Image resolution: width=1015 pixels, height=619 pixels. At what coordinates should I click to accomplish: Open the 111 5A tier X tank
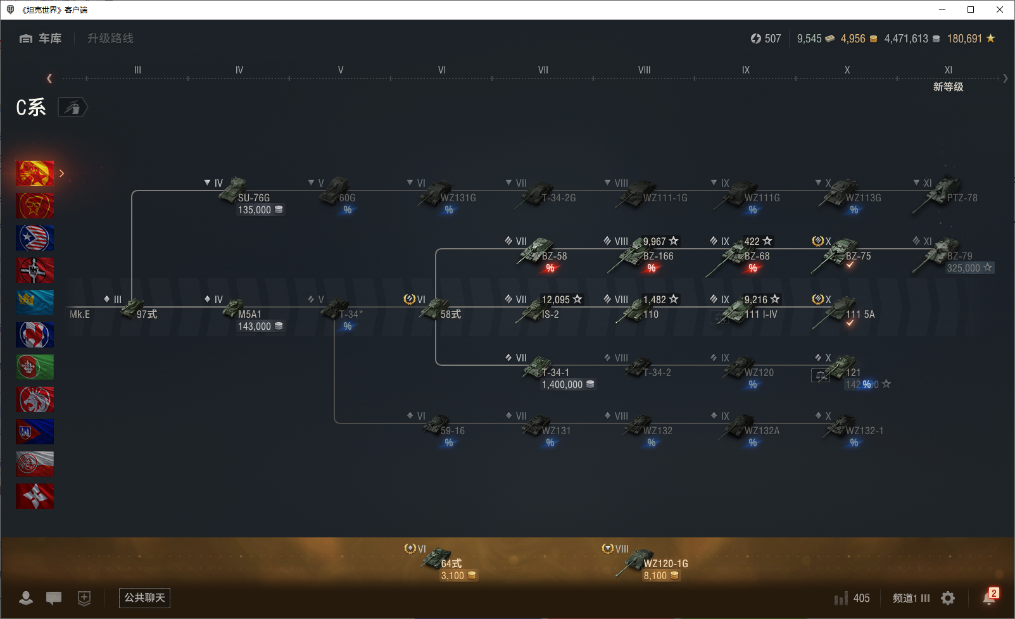coord(843,313)
